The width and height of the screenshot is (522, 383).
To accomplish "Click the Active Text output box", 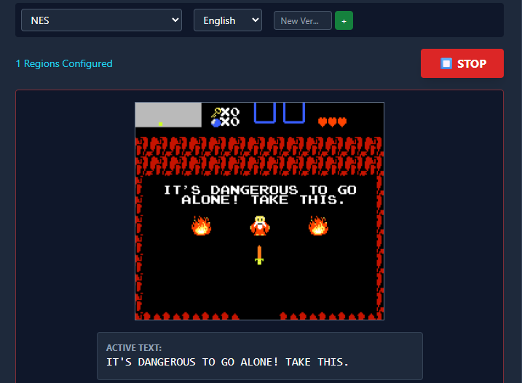I will tap(259, 356).
